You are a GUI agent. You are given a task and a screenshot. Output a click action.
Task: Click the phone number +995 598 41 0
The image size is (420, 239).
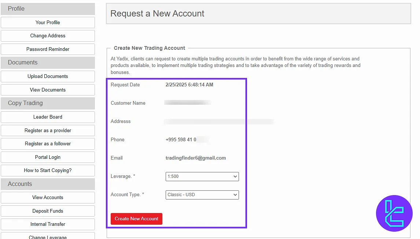coord(181,139)
